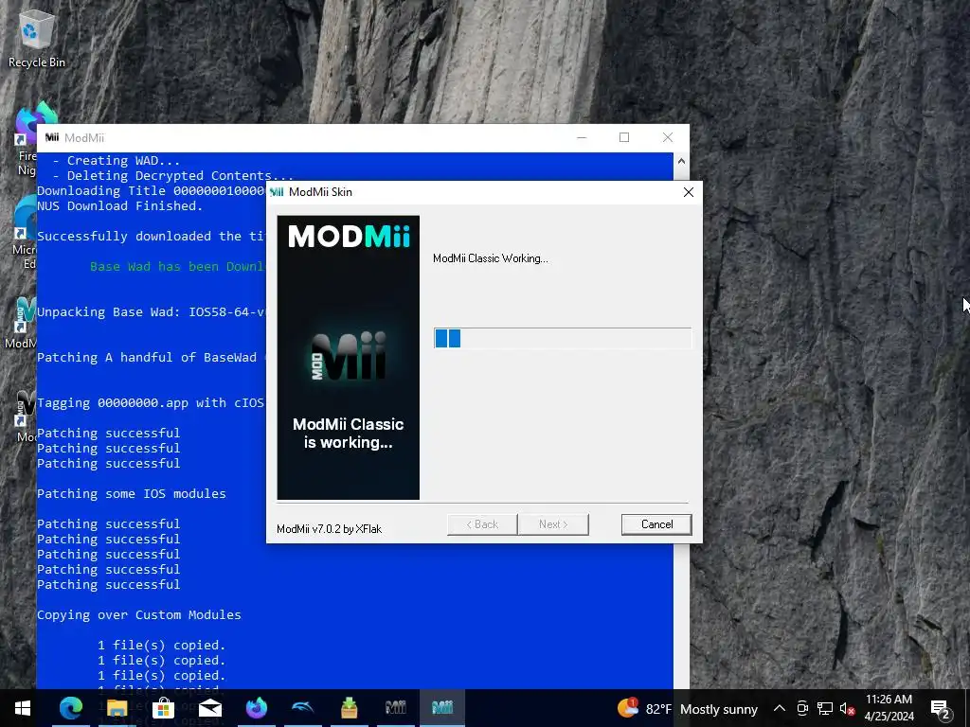Image resolution: width=970 pixels, height=727 pixels.
Task: Open Microsoft Store from the taskbar
Action: coord(163,708)
